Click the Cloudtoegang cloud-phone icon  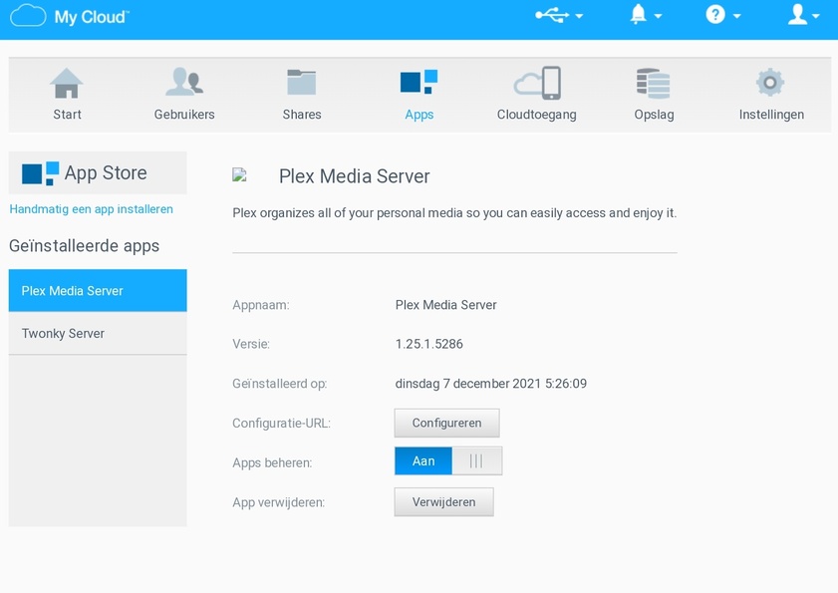(x=537, y=83)
